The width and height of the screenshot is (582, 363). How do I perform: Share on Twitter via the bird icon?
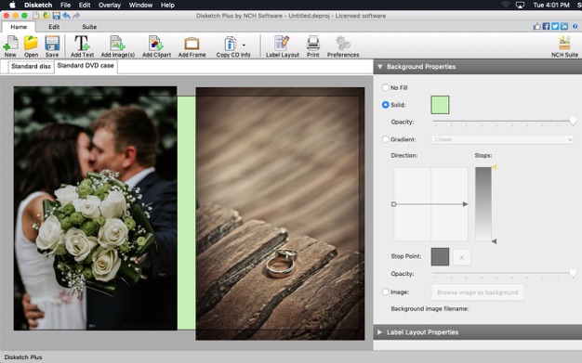(555, 26)
